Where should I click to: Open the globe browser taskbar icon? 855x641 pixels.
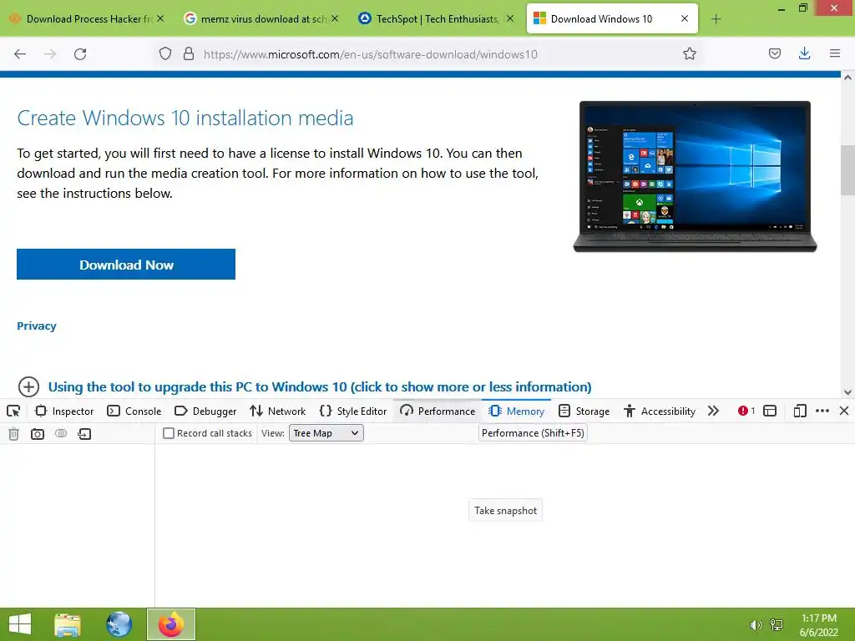point(119,624)
